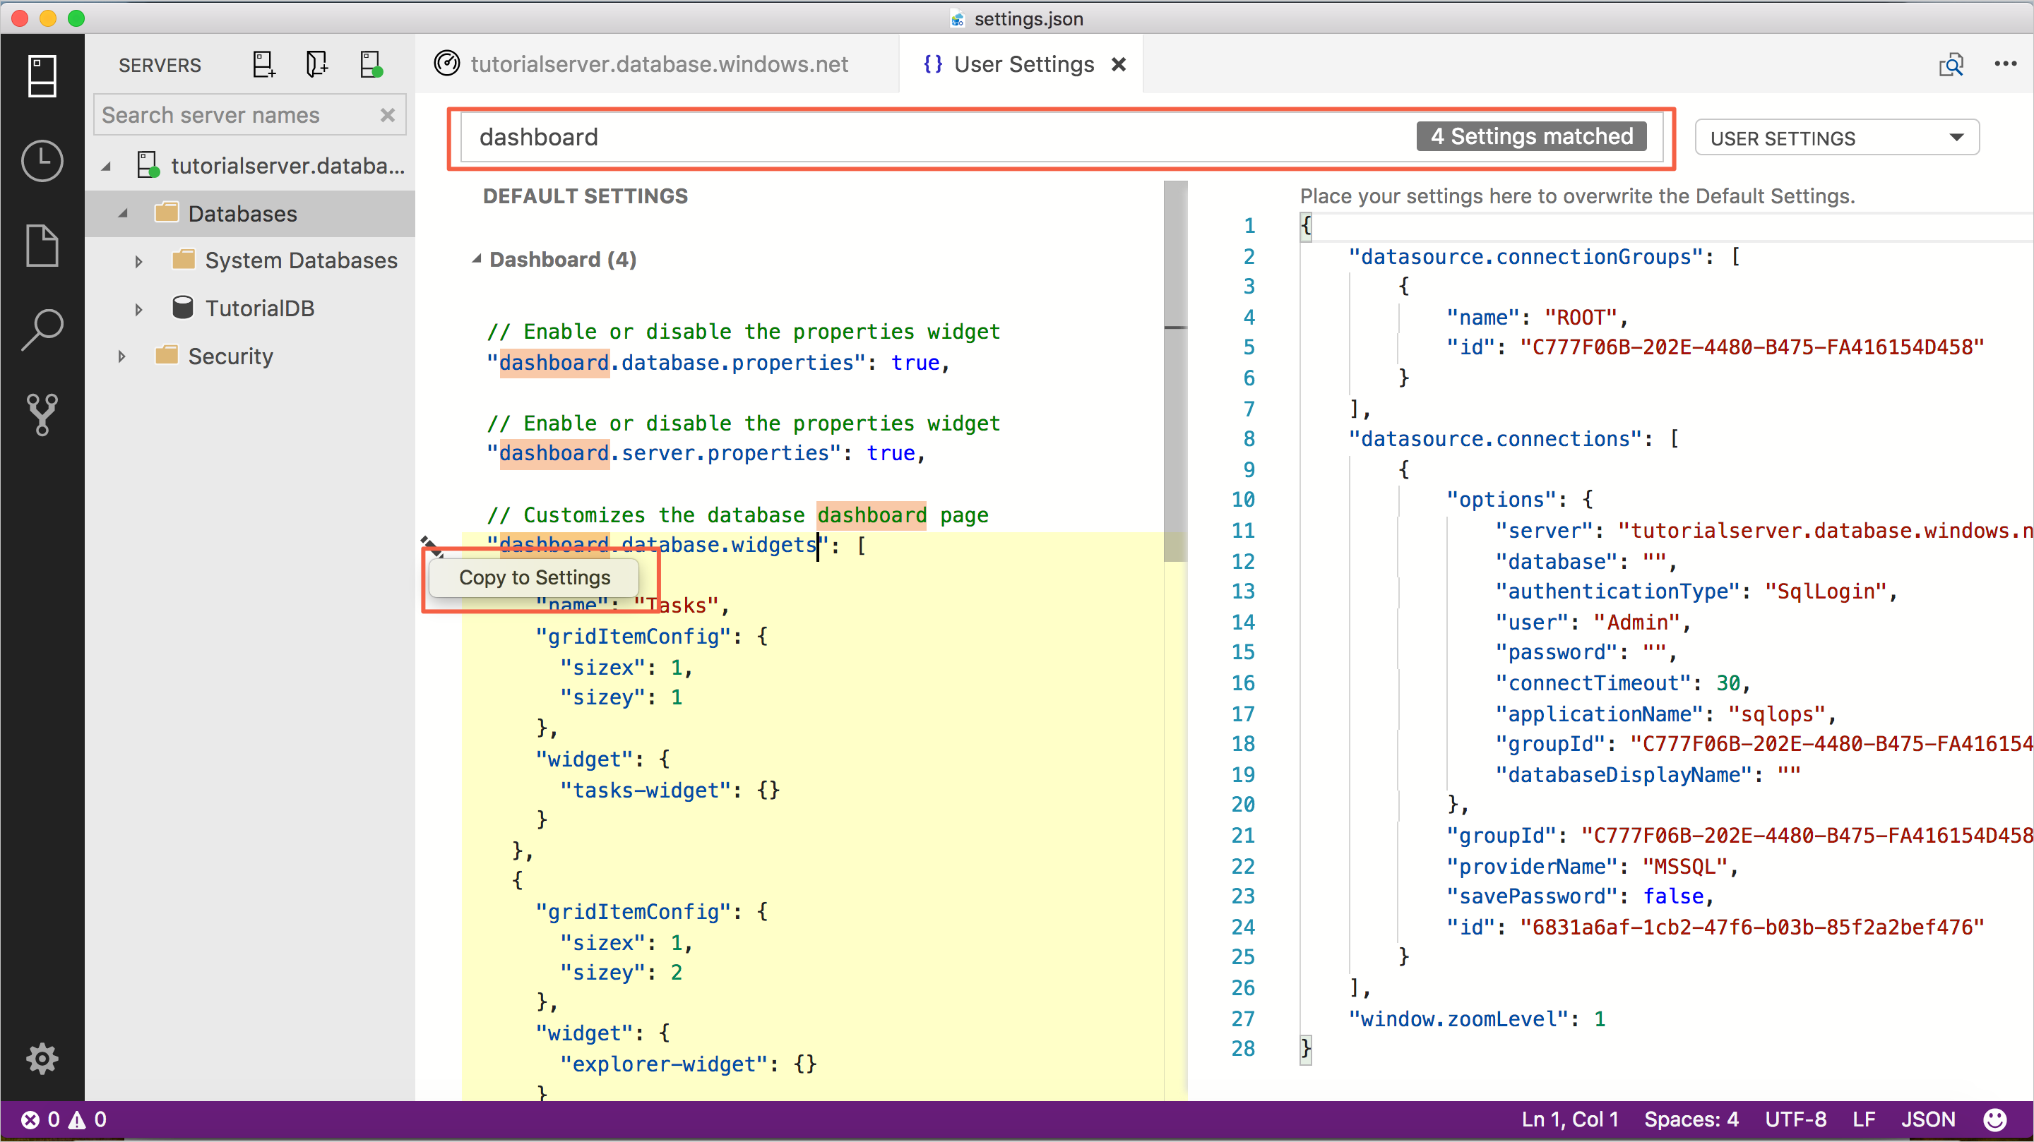
Task: Collapse the Dashboard (4) settings group
Action: pyautogui.click(x=476, y=260)
